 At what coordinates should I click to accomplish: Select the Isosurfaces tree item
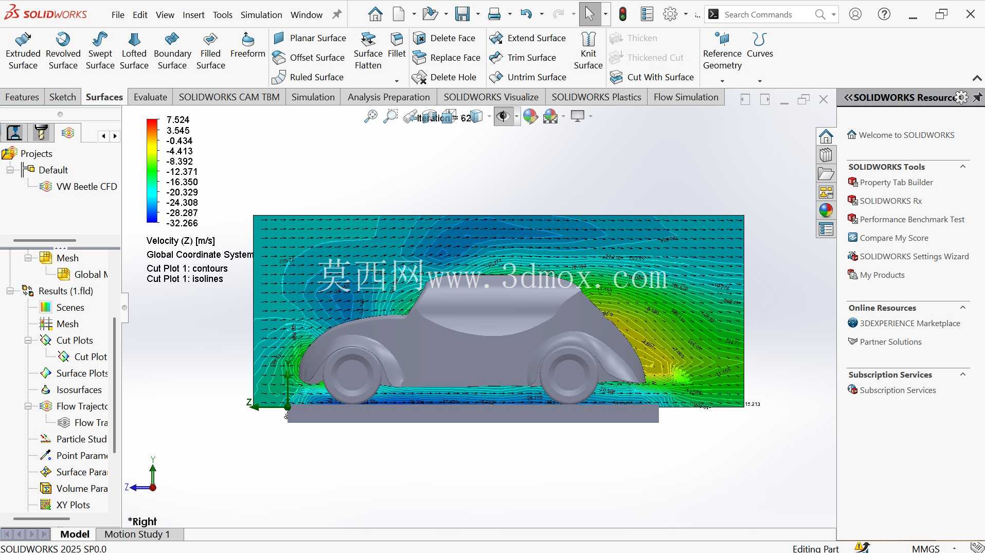click(79, 390)
